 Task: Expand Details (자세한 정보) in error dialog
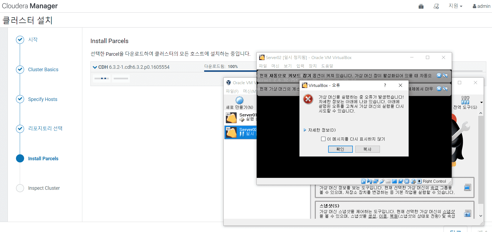pyautogui.click(x=320, y=130)
